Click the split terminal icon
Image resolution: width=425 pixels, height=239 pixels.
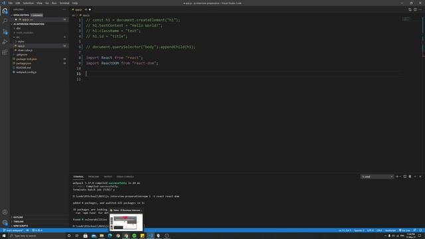tap(405, 177)
